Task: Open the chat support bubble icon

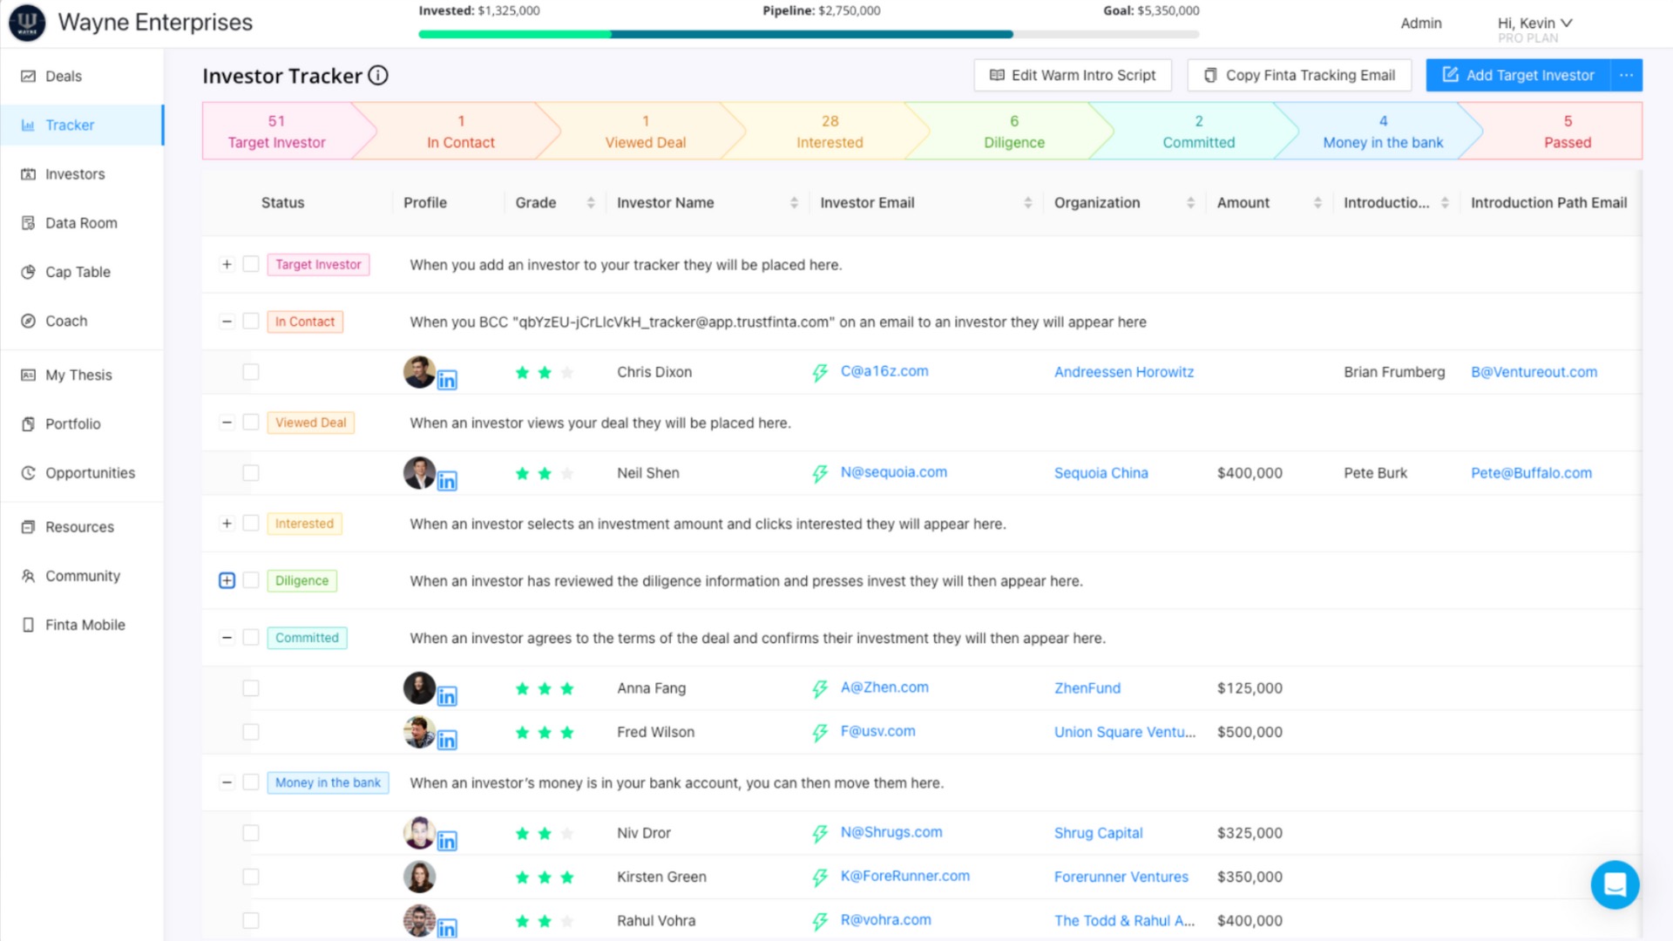Action: 1614,884
